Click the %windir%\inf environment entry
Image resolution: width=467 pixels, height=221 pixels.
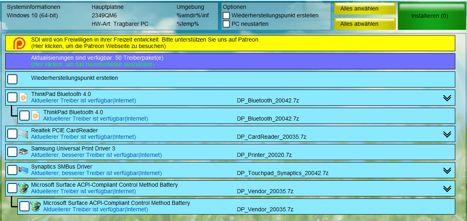[193, 15]
